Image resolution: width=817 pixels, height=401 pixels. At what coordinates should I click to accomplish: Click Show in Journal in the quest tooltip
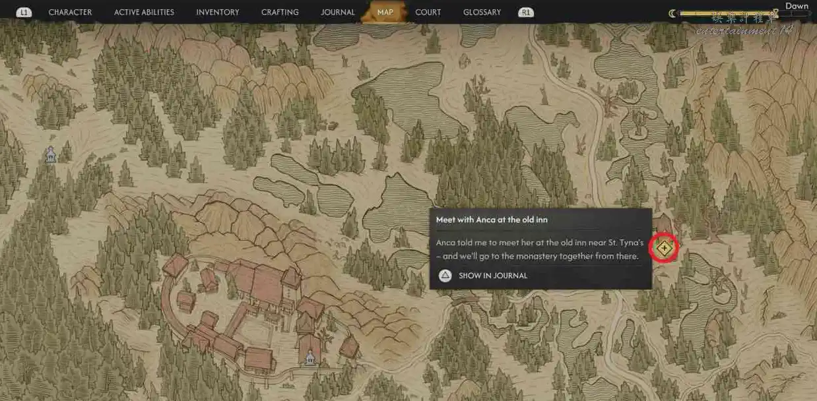[493, 276]
